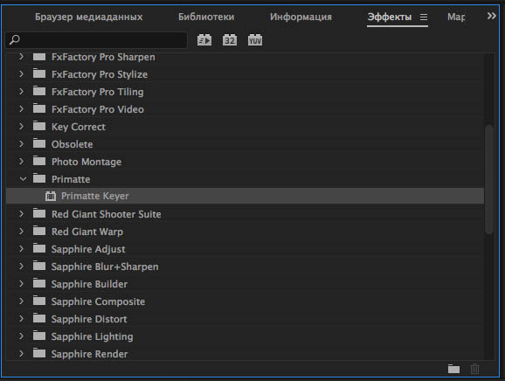Image resolution: width=505 pixels, height=381 pixels.
Task: Show hidden tabs with double-arrow overflow icon
Action: click(491, 16)
